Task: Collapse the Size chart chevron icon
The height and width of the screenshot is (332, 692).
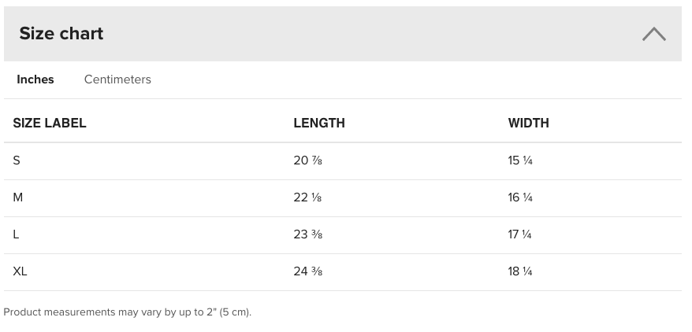Action: (653, 34)
